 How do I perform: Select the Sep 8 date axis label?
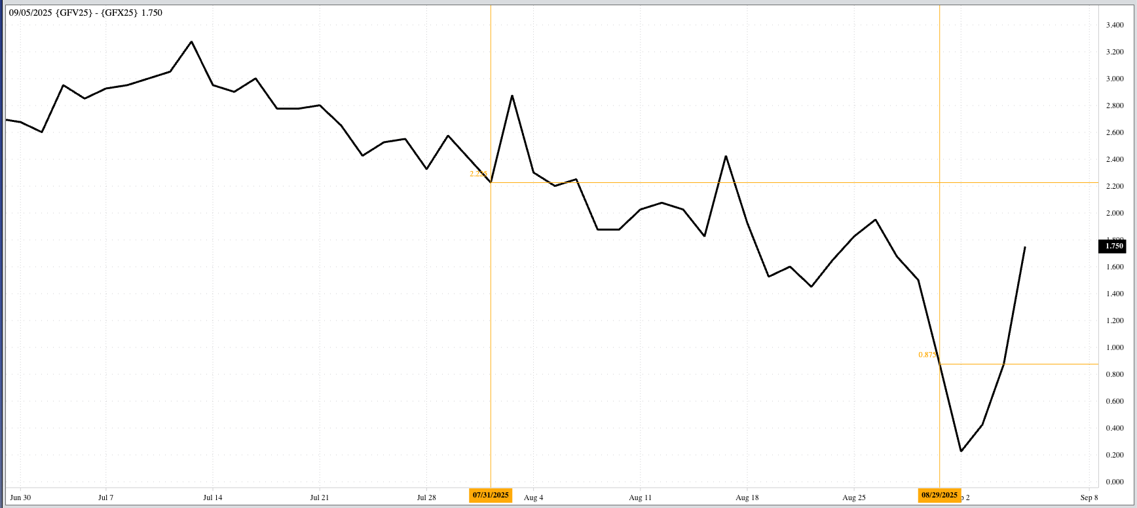coord(1089,498)
